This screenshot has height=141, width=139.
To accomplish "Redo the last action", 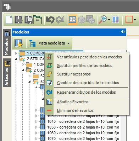I will tap(60, 20).
